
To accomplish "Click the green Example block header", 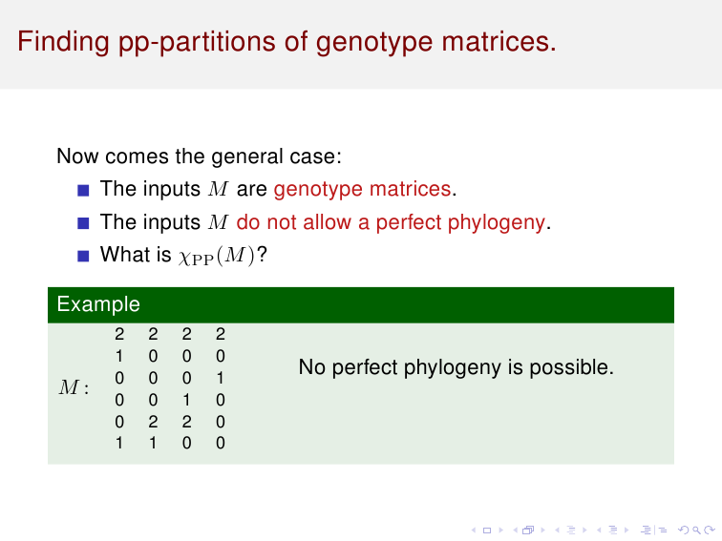I will coord(361,305).
